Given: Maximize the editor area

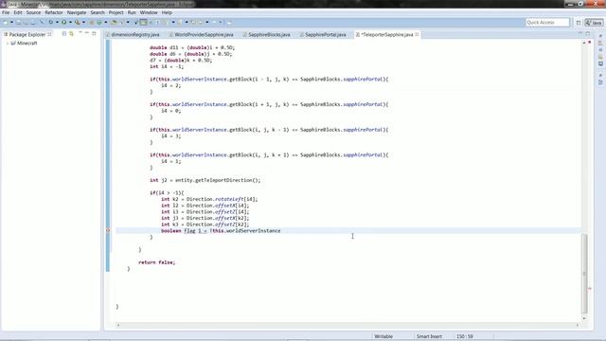Looking at the screenshot, I should click(x=587, y=34).
